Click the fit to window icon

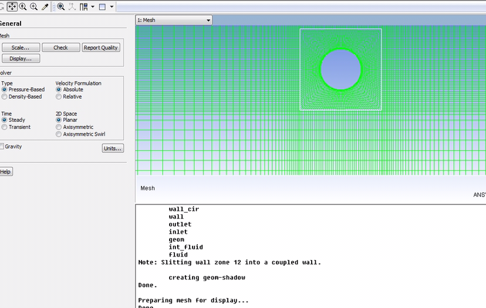point(60,7)
